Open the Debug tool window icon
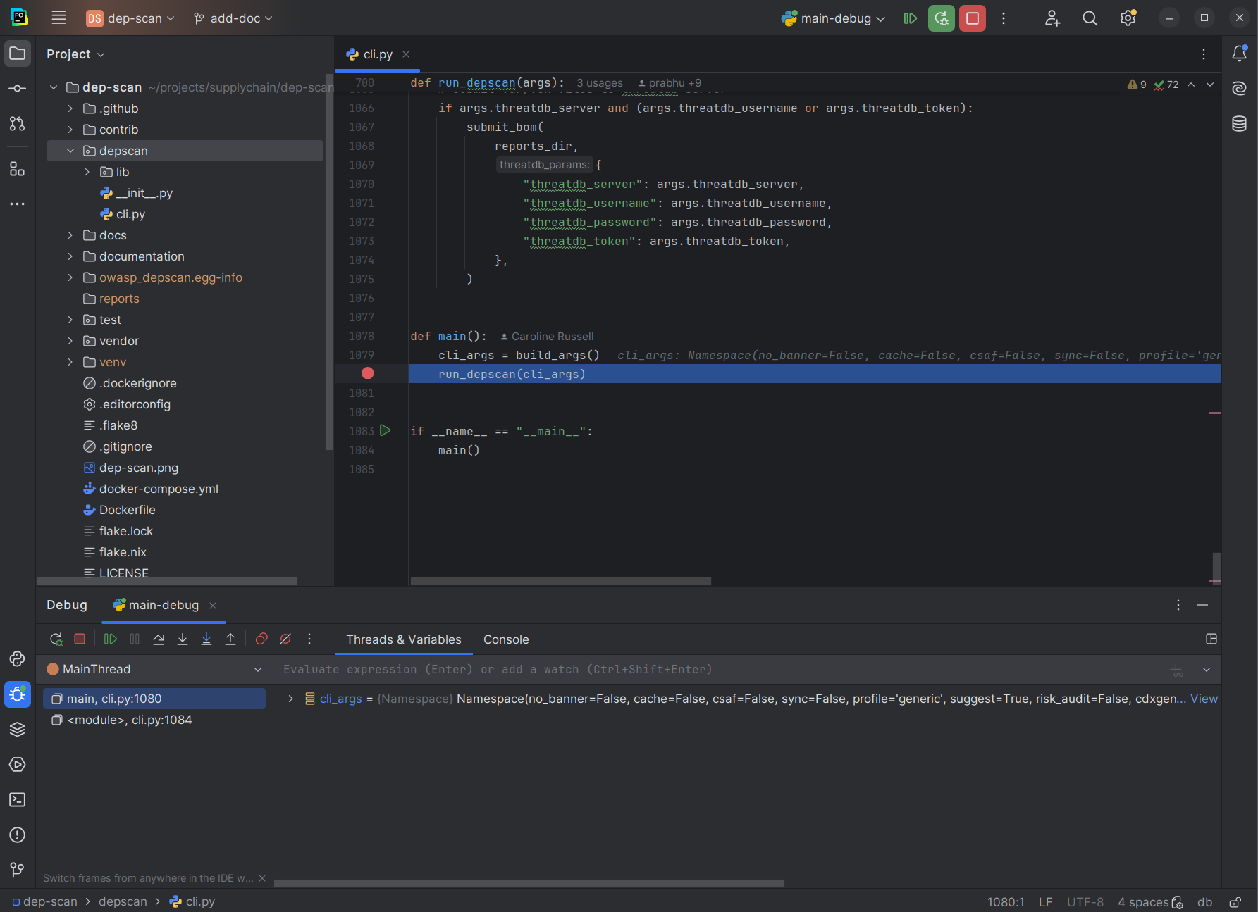This screenshot has height=912, width=1258. click(18, 694)
